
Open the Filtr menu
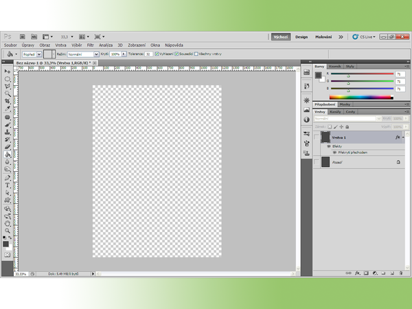(x=90, y=45)
